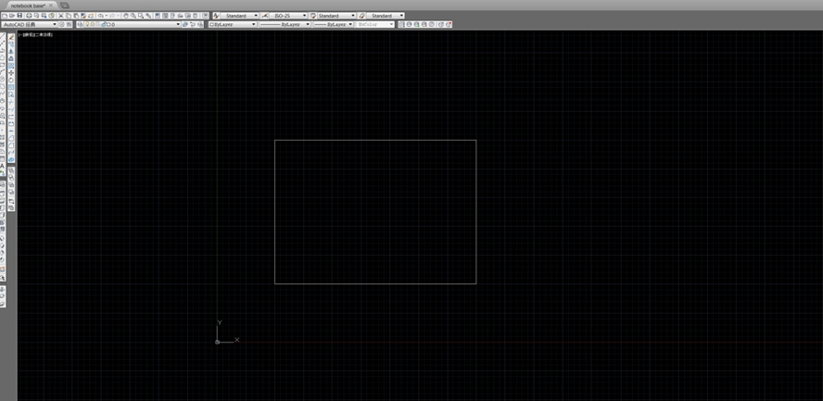Click the Undo arrow icon
Viewport: 823px width, 401px height.
[x=100, y=16]
